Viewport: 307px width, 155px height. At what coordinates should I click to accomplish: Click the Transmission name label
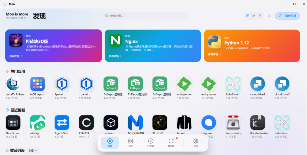tap(234, 133)
